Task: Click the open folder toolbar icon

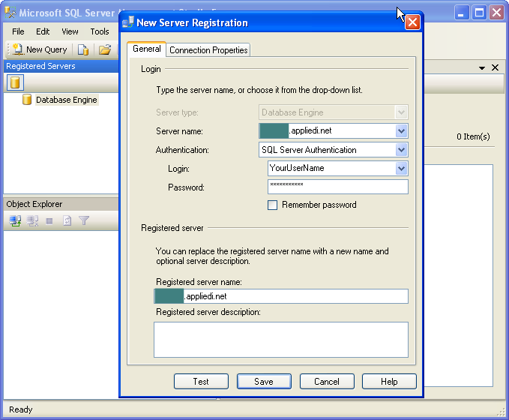Action: (x=105, y=49)
